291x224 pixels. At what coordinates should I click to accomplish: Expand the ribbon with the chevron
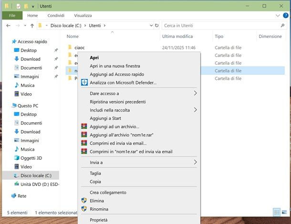click(278, 16)
